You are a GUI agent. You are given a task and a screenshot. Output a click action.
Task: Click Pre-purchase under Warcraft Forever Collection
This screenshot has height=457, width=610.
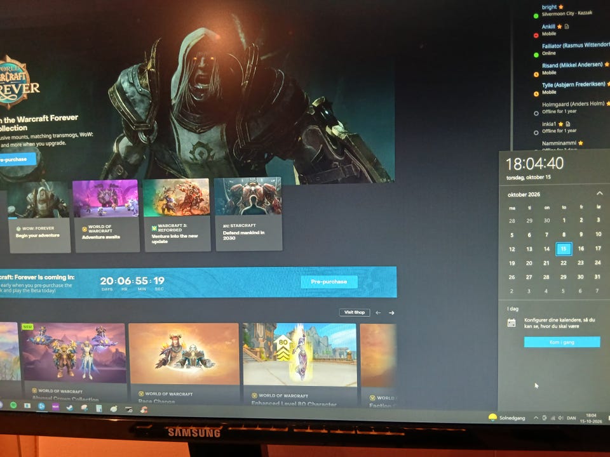(17, 159)
